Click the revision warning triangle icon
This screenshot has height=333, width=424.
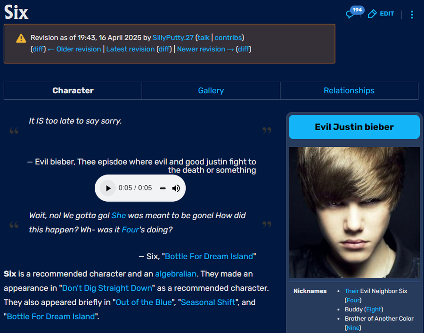[21, 39]
